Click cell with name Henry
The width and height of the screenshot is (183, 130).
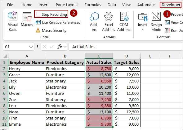pos(27,69)
